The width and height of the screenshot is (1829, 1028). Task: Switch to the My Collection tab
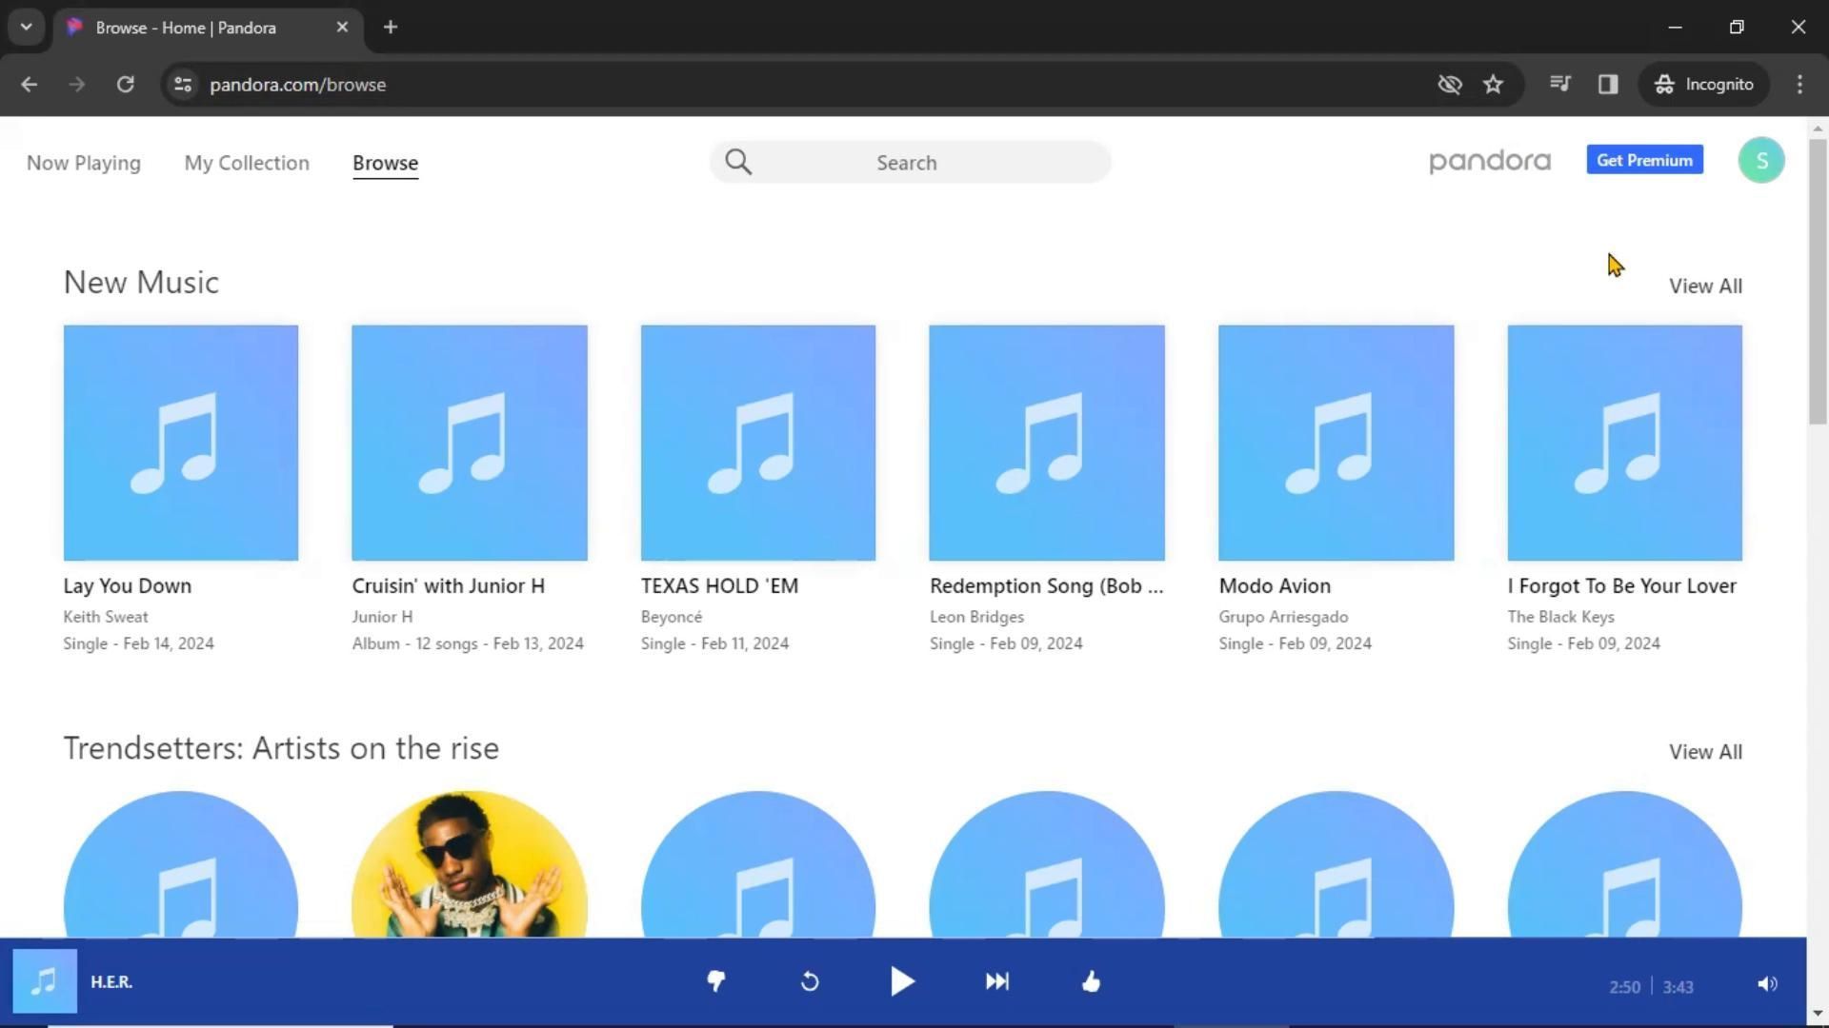tap(246, 163)
